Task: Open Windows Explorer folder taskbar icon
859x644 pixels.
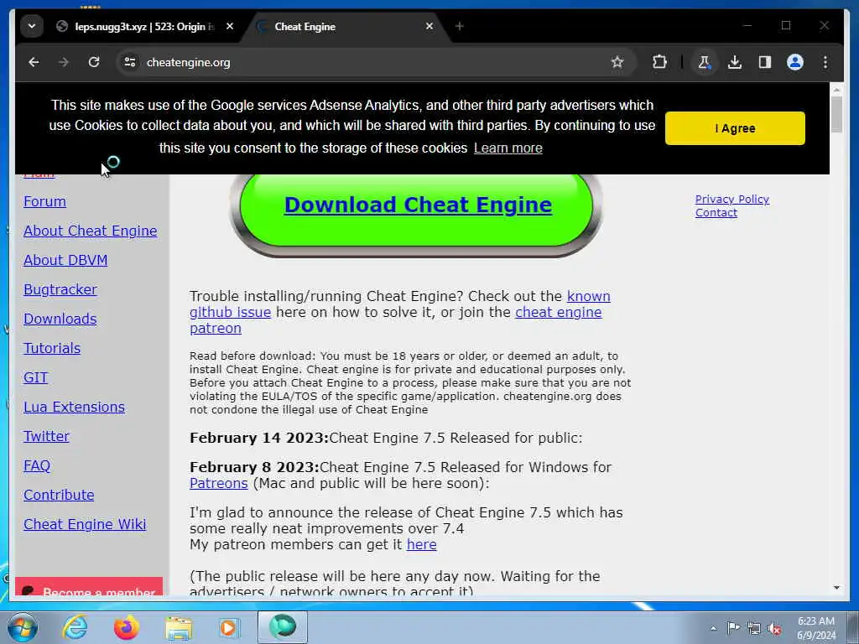Action: (x=179, y=627)
